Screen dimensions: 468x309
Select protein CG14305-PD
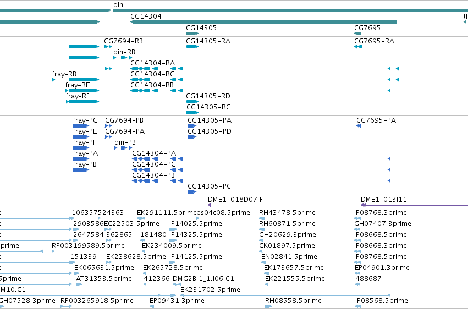click(210, 131)
